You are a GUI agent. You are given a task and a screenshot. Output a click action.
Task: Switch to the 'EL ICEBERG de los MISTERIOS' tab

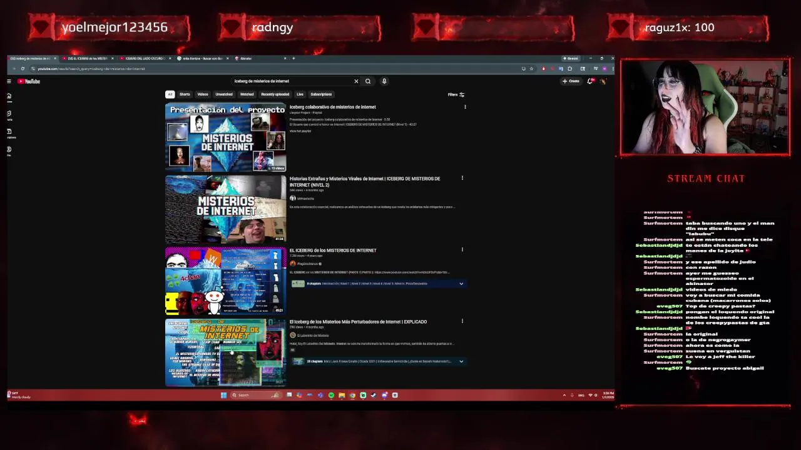coord(88,59)
